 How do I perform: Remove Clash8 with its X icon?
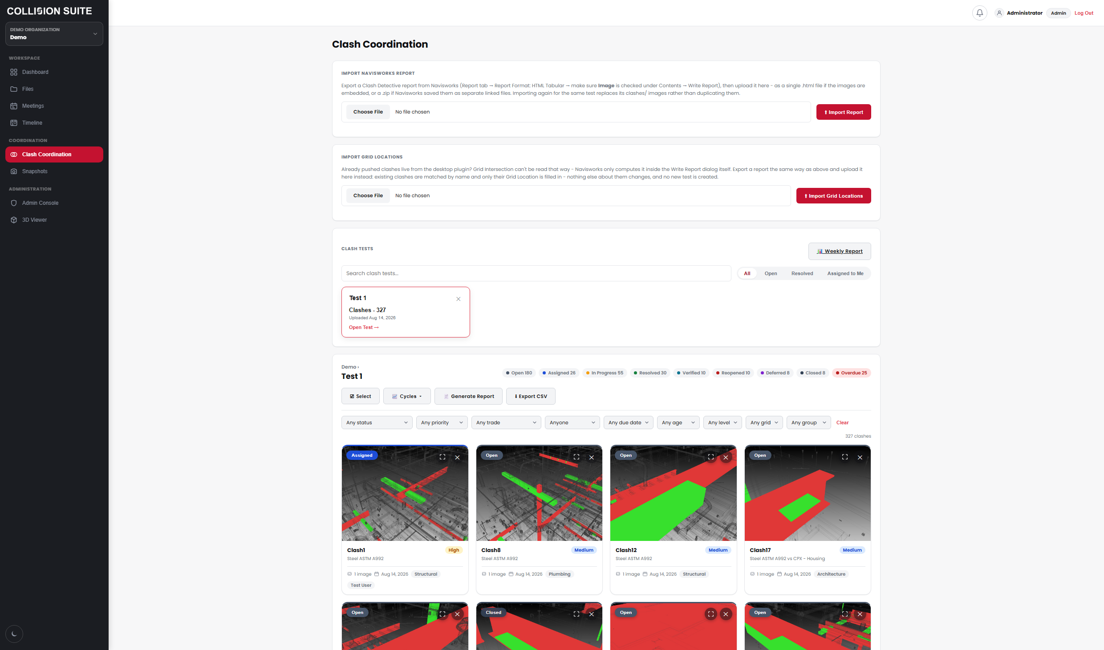click(x=592, y=457)
